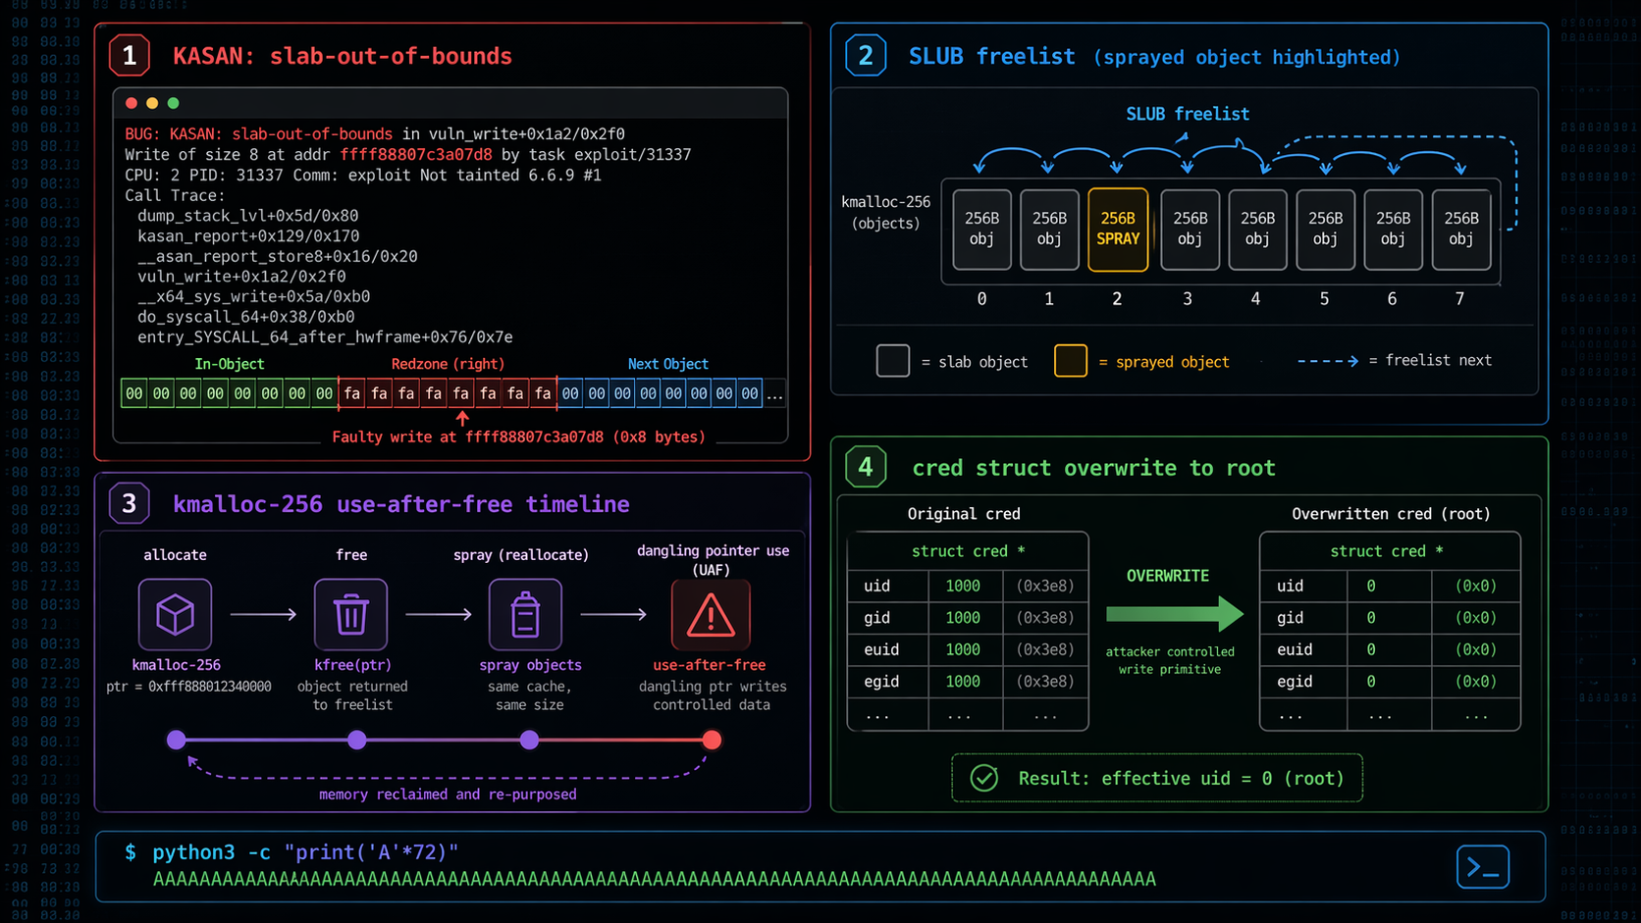Click the green checkmark result icon
Image resolution: width=1641 pixels, height=923 pixels.
(983, 778)
